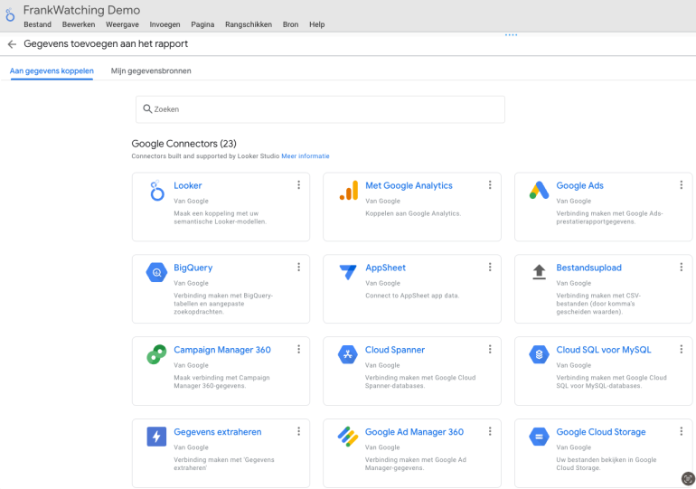Open more options for Gegevens extraheren card
The image size is (696, 489).
tap(298, 431)
